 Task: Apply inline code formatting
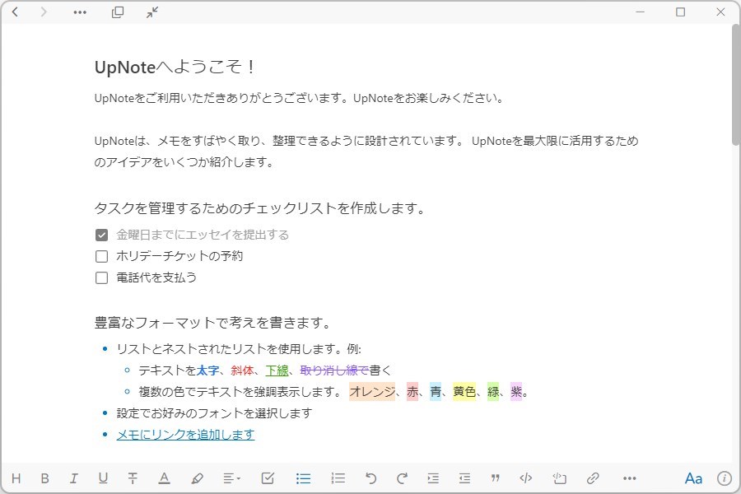526,478
